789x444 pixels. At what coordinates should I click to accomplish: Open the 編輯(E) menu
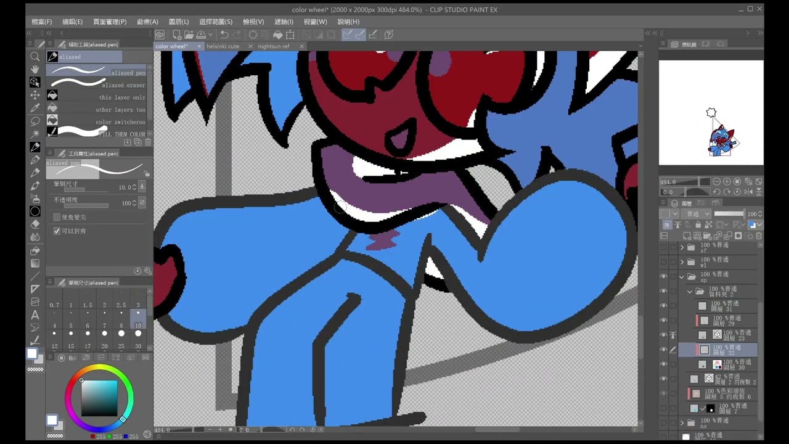pyautogui.click(x=72, y=22)
